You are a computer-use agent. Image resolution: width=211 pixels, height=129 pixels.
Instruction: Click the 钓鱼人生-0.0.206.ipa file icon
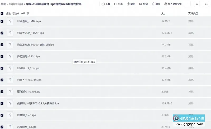coord(10,80)
